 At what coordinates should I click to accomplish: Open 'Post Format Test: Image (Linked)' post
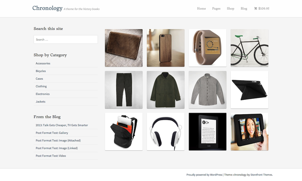57,148
